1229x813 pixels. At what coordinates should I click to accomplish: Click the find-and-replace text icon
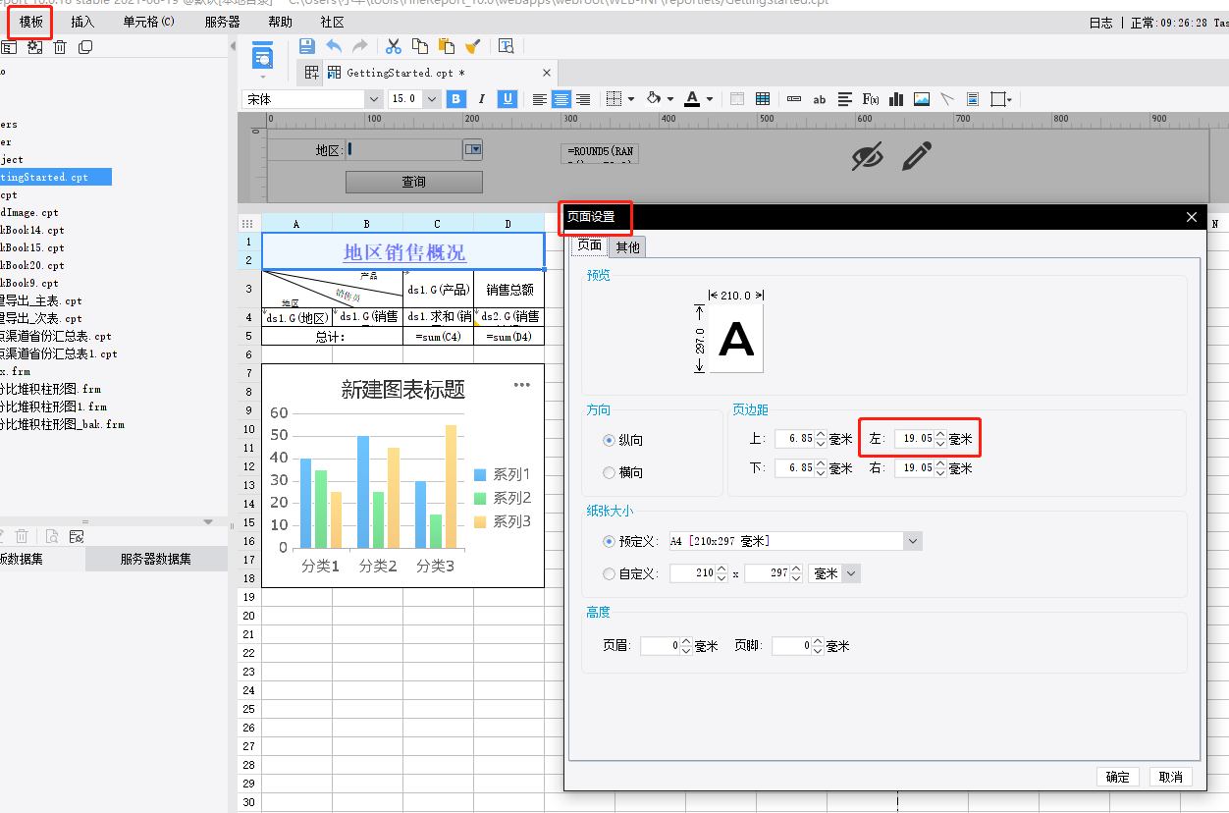pos(507,45)
